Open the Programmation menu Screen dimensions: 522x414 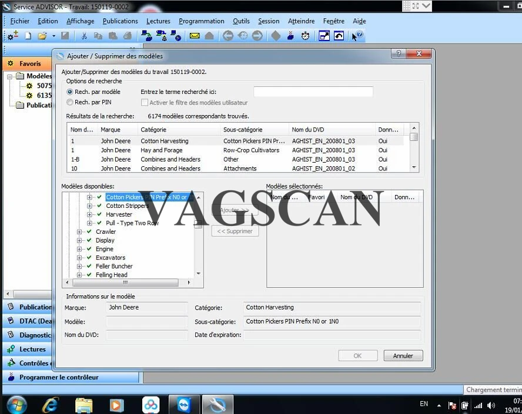click(x=202, y=21)
